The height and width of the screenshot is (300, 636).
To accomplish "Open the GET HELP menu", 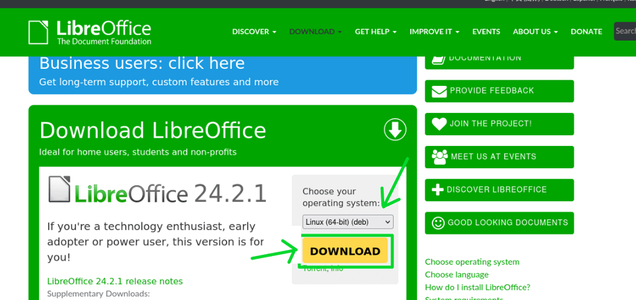I will [376, 32].
